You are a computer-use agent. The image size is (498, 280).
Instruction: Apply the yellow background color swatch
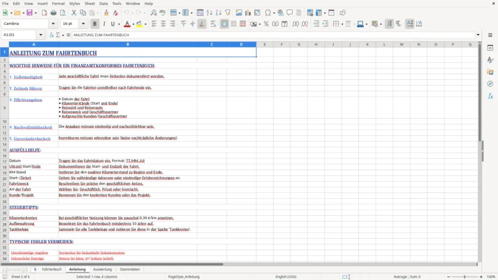coord(139,24)
